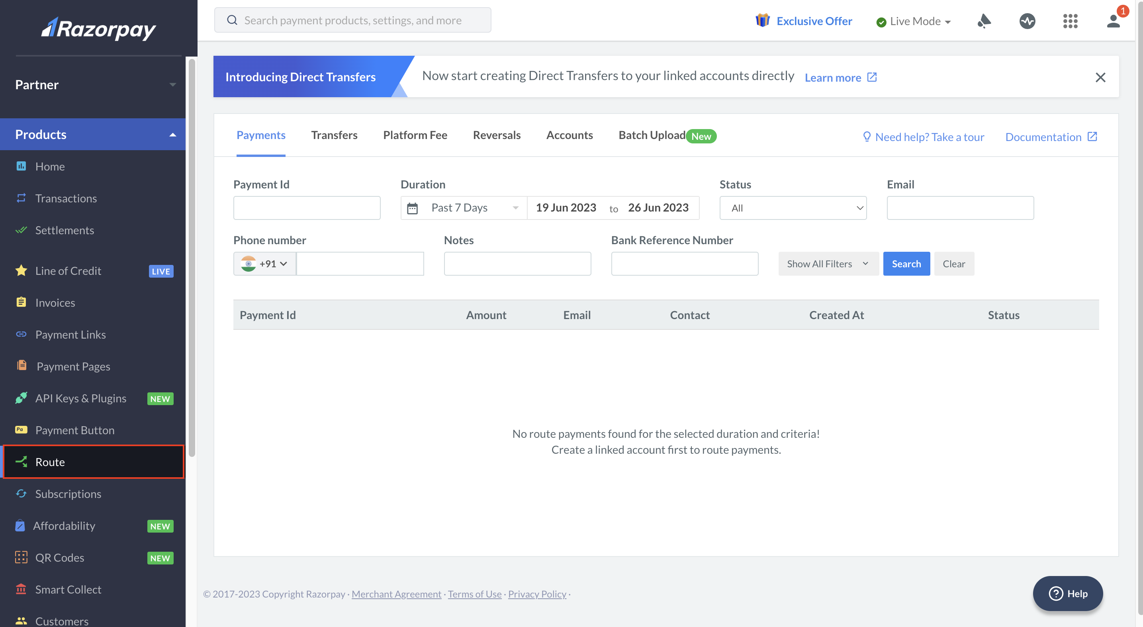Switch to the Transfers tab
Viewport: 1143px width, 627px height.
click(334, 135)
